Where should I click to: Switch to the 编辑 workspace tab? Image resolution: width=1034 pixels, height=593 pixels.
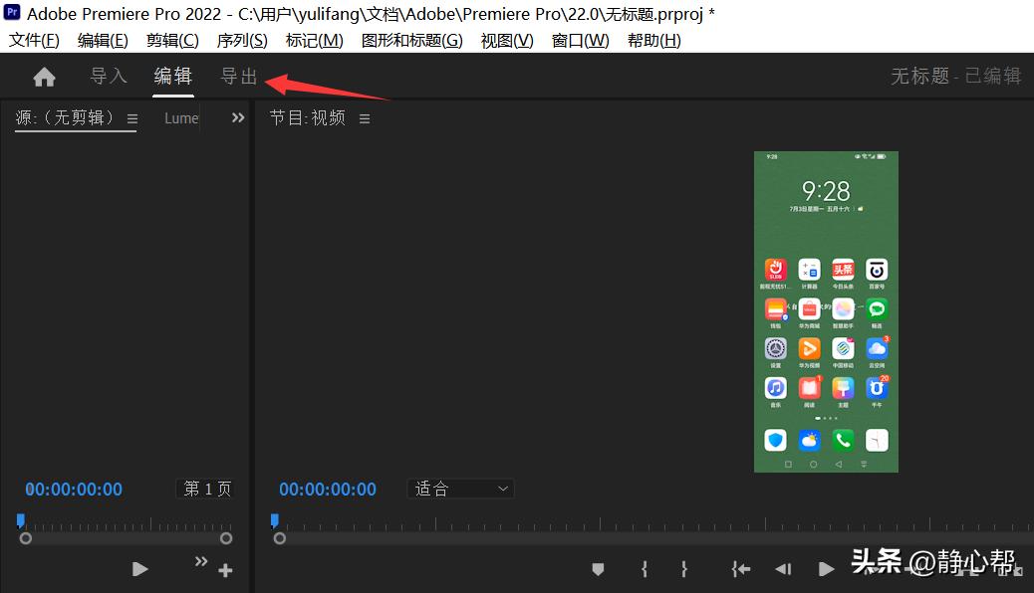click(172, 77)
